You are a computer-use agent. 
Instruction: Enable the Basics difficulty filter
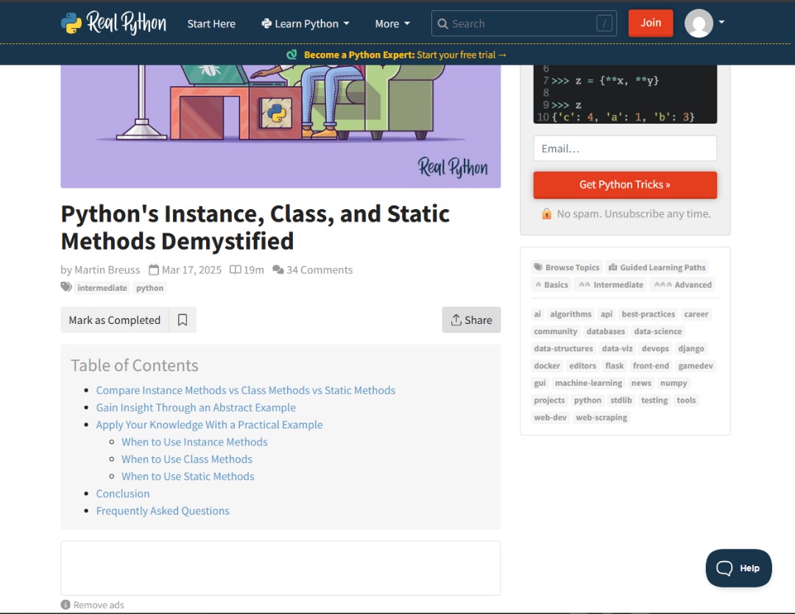coord(551,284)
